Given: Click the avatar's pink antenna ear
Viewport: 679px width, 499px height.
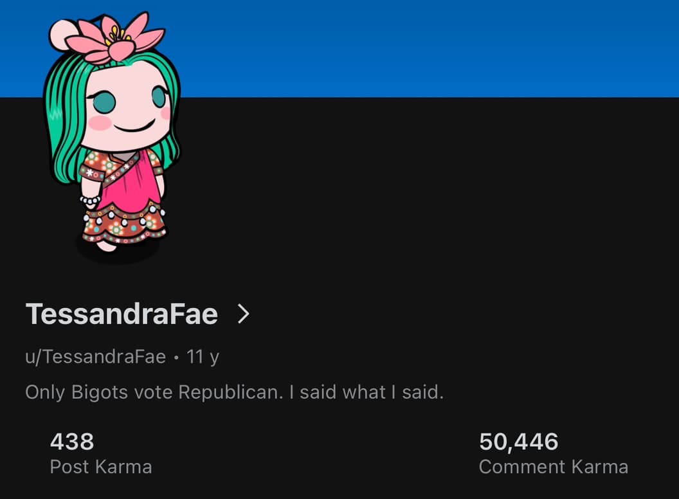Looking at the screenshot, I should [x=62, y=34].
